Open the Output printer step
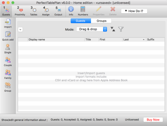 pyautogui.click(x=58, y=11)
